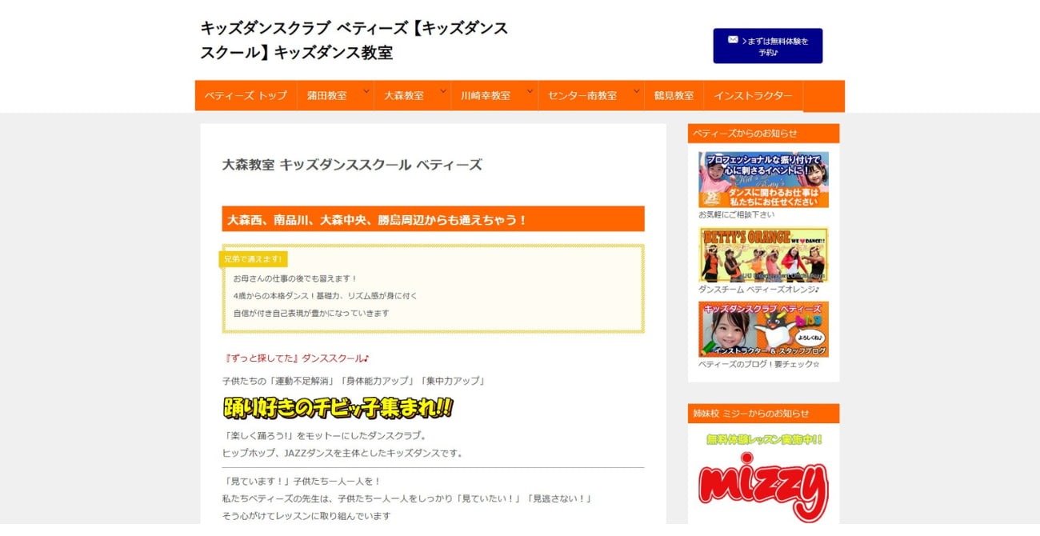The width and height of the screenshot is (1040, 536).
Task: Open the instructor and staff blog banner
Action: point(762,328)
